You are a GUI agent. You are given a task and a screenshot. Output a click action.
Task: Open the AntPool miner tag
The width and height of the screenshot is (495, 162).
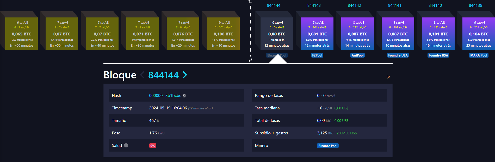pos(357,55)
